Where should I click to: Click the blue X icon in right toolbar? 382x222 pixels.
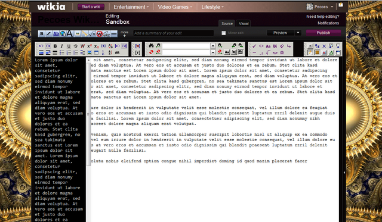(324, 46)
